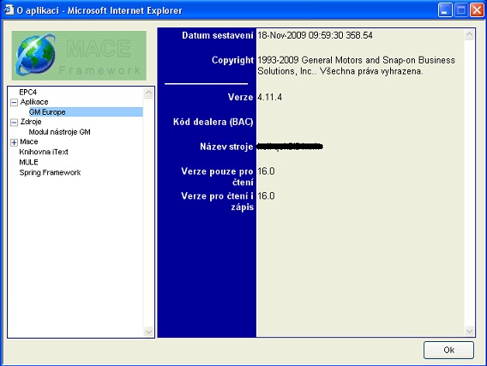
Task: Select EPC4 in the tree
Action: [x=28, y=93]
